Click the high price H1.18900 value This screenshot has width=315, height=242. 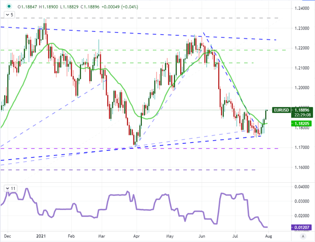49,7
